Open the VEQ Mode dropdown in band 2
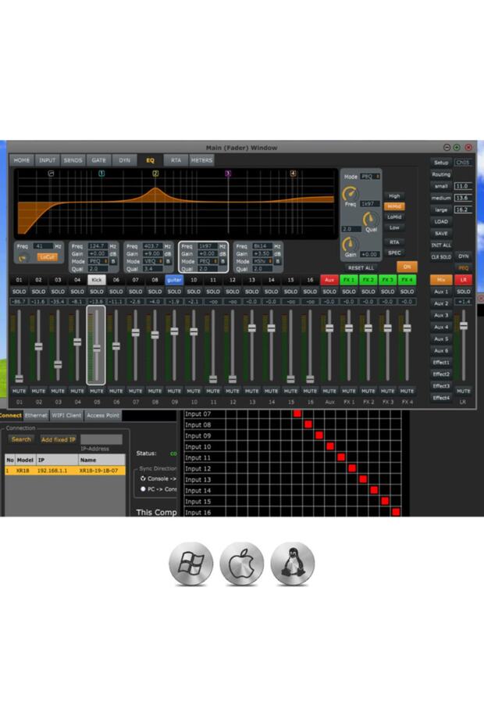 pos(153,262)
